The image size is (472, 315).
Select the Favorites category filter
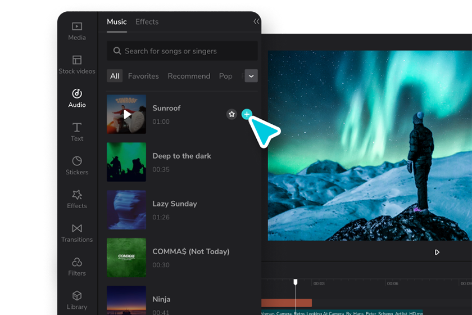(x=143, y=76)
